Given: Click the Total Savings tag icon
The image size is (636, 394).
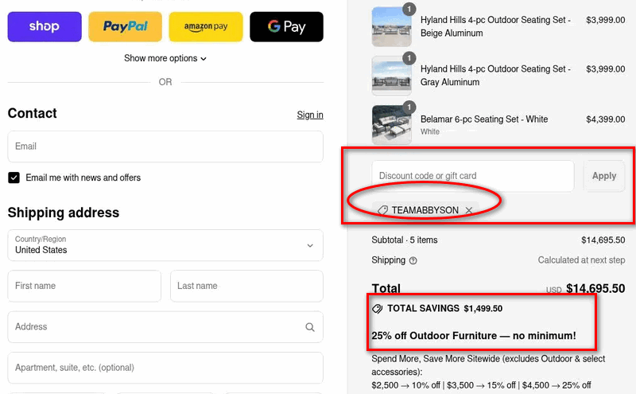Looking at the screenshot, I should pyautogui.click(x=378, y=308).
